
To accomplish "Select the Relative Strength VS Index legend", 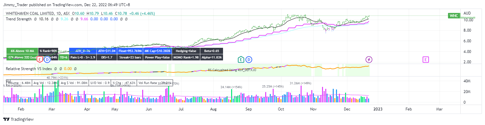I will (29, 69).
